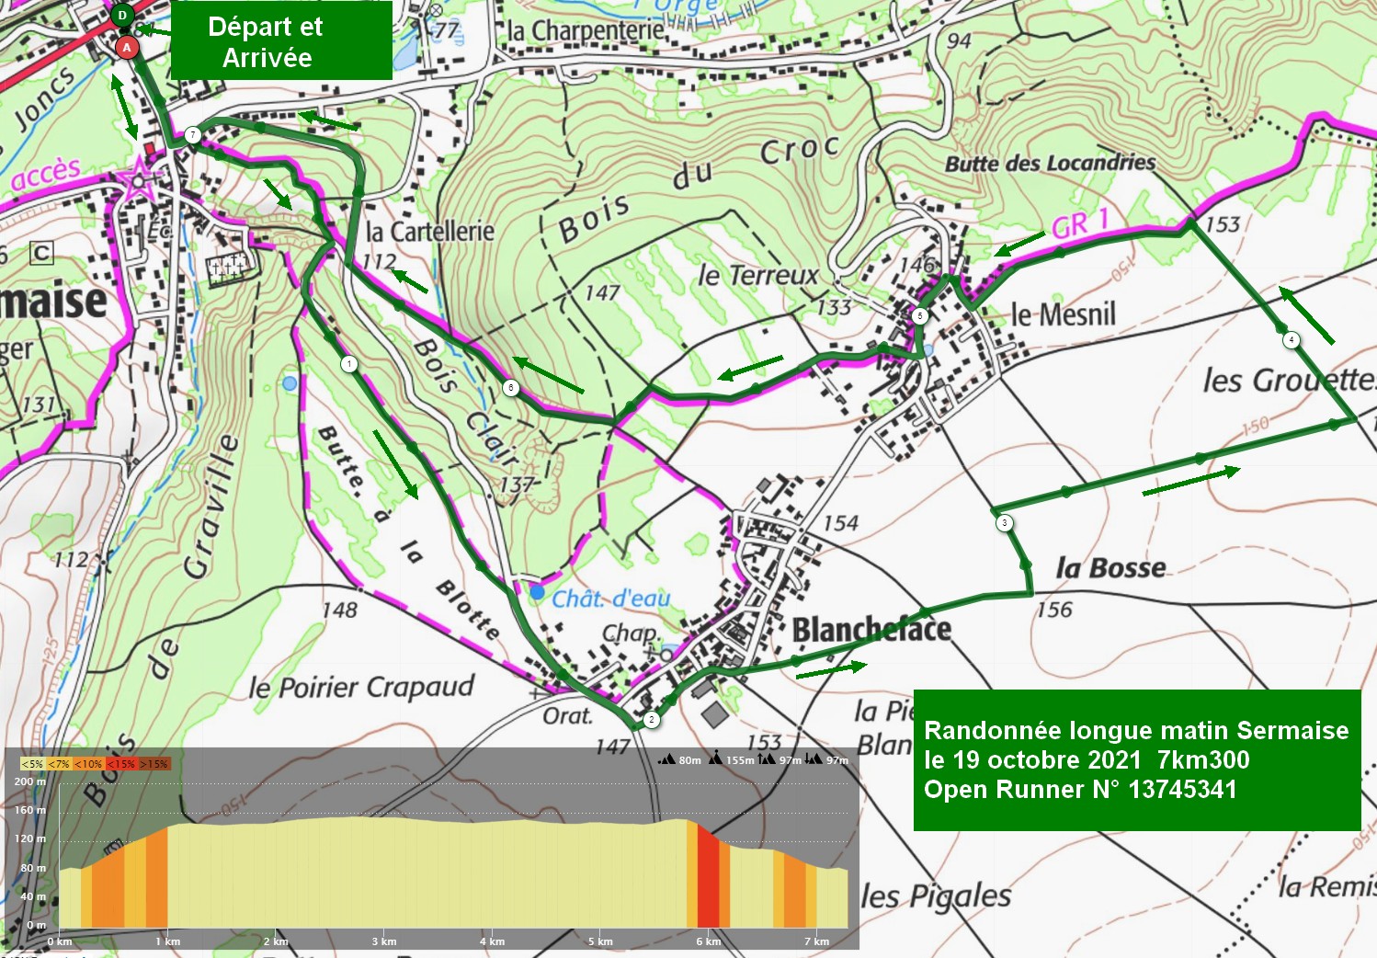Select route waypoint marker 4 near les Grouettes

[1292, 340]
